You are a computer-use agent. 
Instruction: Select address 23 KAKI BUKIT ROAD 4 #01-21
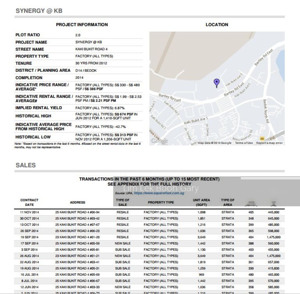(x=77, y=256)
